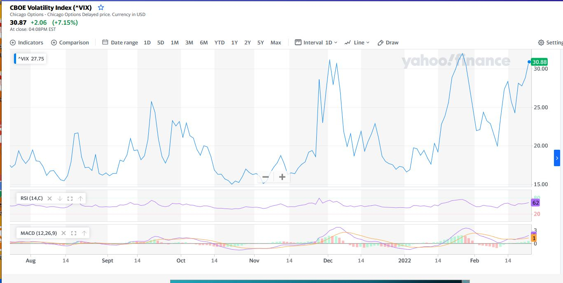Open the Indicators menu
The width and height of the screenshot is (563, 283).
coord(26,42)
